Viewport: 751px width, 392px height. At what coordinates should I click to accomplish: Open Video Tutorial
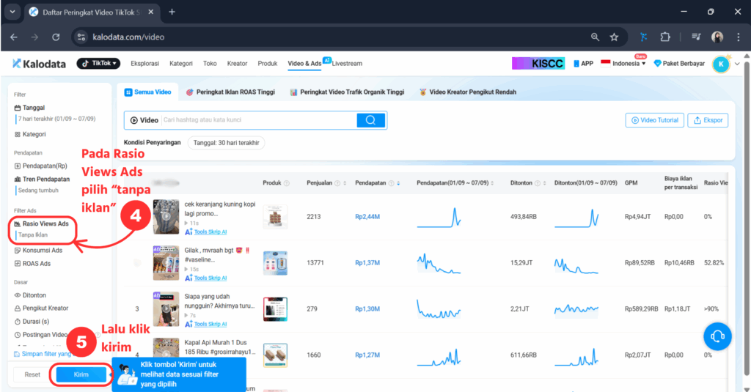[655, 120]
